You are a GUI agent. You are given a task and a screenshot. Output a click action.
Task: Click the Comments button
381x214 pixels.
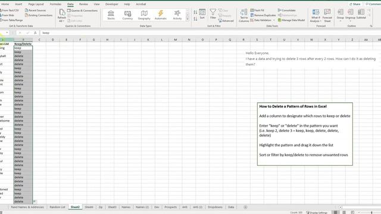tap(373, 4)
